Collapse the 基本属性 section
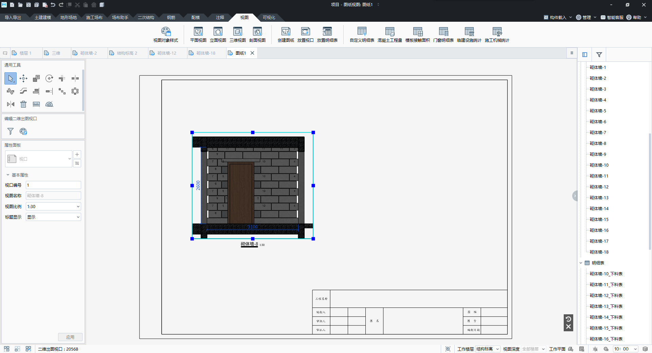Screen dimensions: 652x353 (x=8, y=175)
